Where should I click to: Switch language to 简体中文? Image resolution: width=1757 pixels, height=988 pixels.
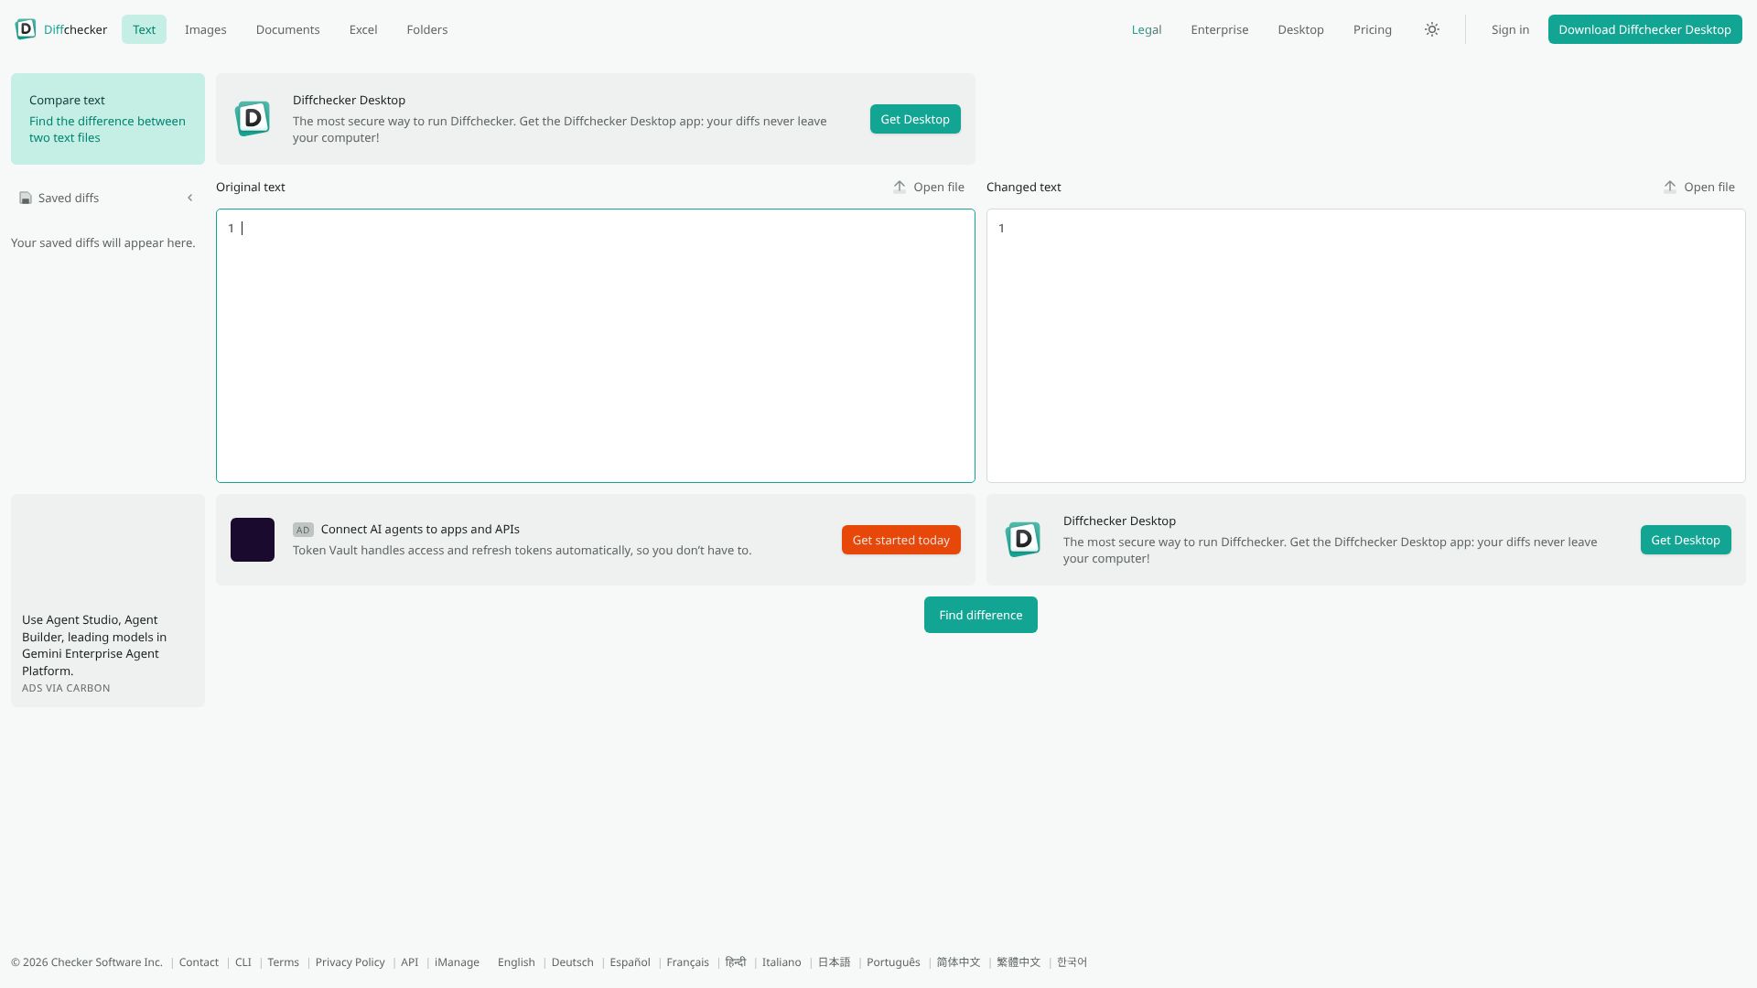(x=959, y=962)
